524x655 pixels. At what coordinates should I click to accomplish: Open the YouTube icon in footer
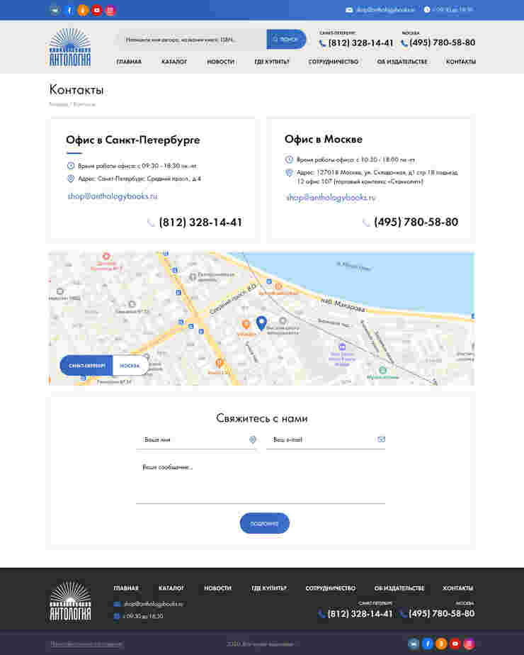pyautogui.click(x=455, y=644)
